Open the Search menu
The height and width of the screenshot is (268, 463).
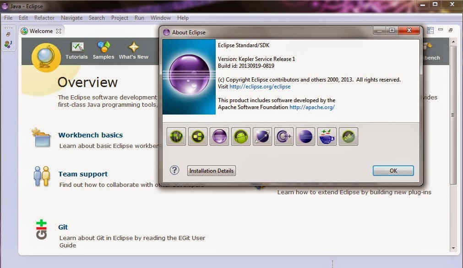point(97,18)
